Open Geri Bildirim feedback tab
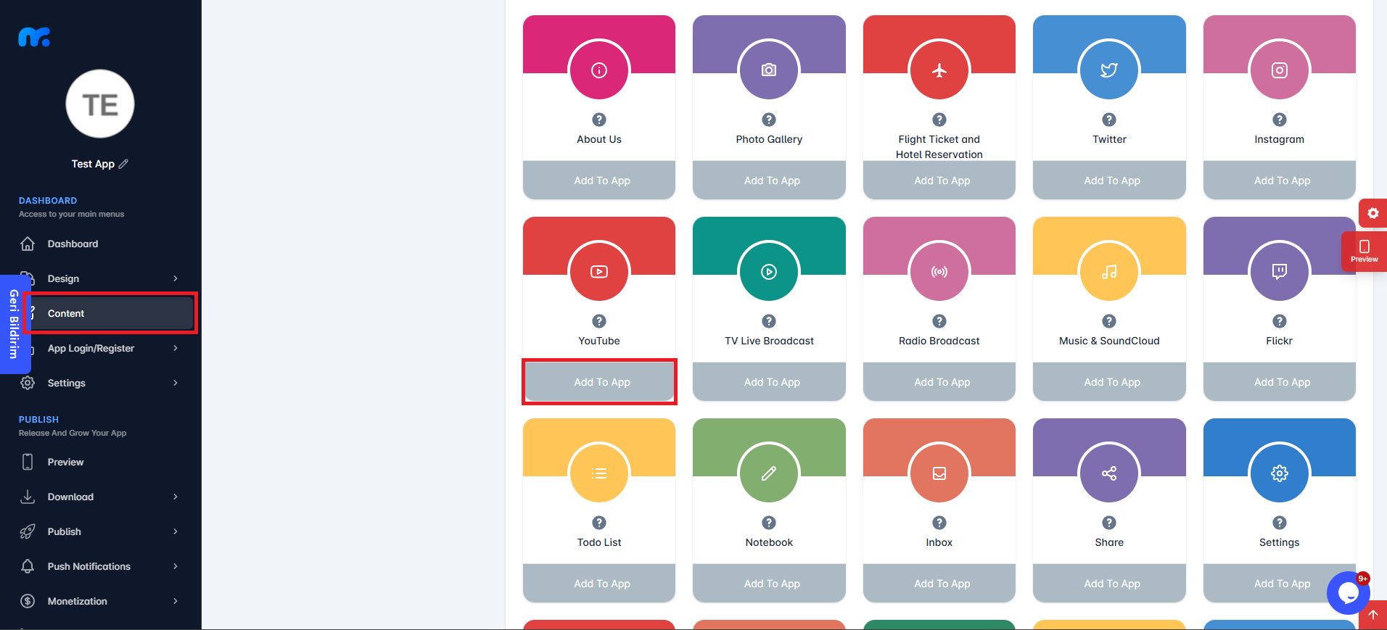1387x630 pixels. 13,324
